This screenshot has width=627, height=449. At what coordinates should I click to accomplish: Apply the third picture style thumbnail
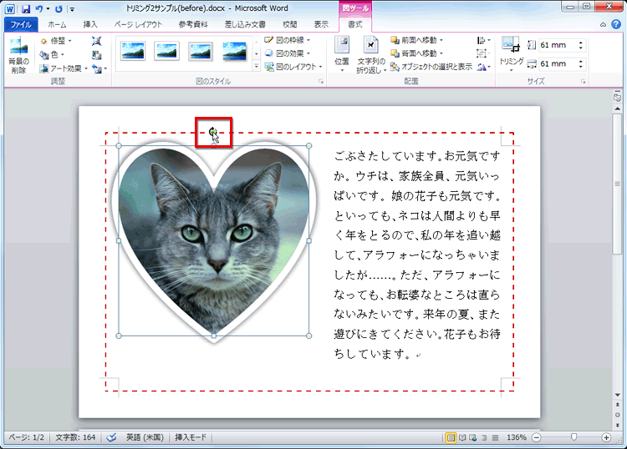(x=201, y=51)
